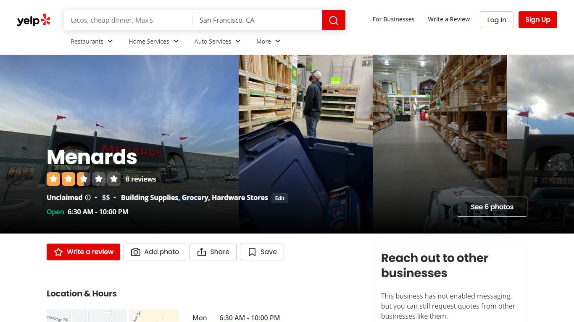Expand the Home Services menu

154,42
